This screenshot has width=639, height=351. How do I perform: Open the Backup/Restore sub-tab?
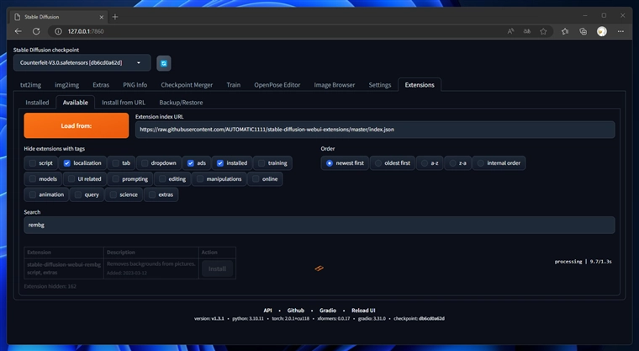[x=181, y=103]
